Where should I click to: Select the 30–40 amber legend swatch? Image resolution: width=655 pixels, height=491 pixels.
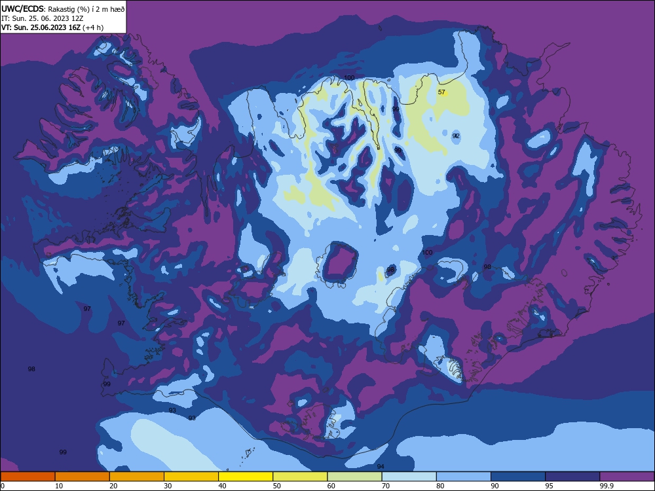191,477
